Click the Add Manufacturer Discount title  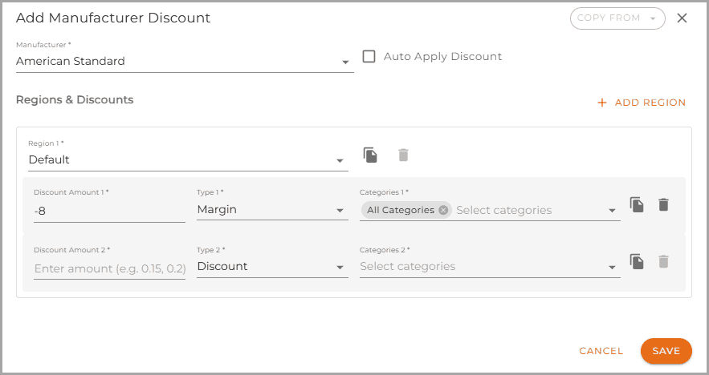tap(113, 18)
